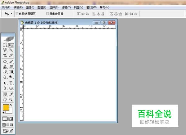Select the Eraser tool
The image size is (186, 135).
pos(5,72)
